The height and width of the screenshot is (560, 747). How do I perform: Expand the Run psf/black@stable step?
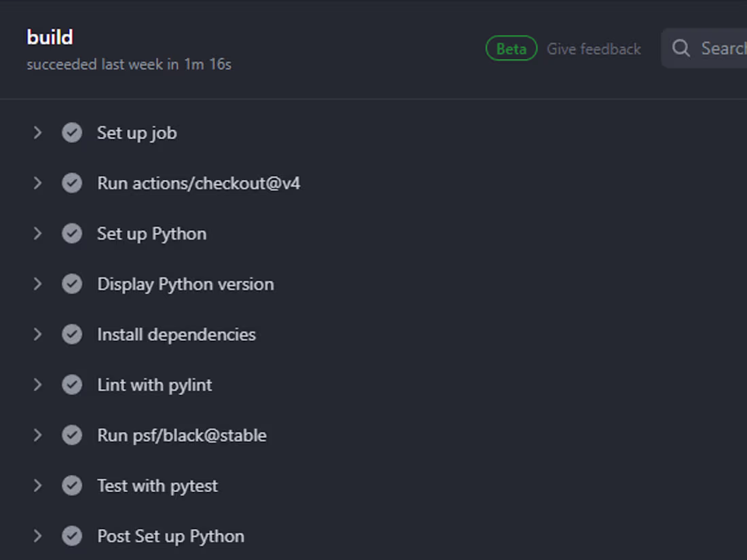coord(38,435)
